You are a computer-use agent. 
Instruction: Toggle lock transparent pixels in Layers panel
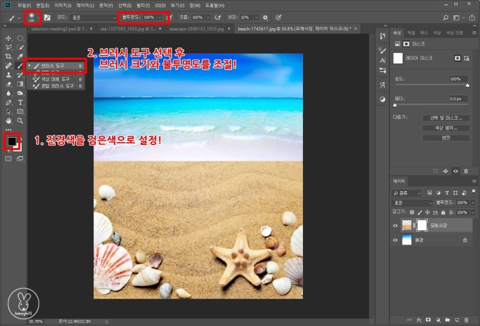tap(411, 212)
